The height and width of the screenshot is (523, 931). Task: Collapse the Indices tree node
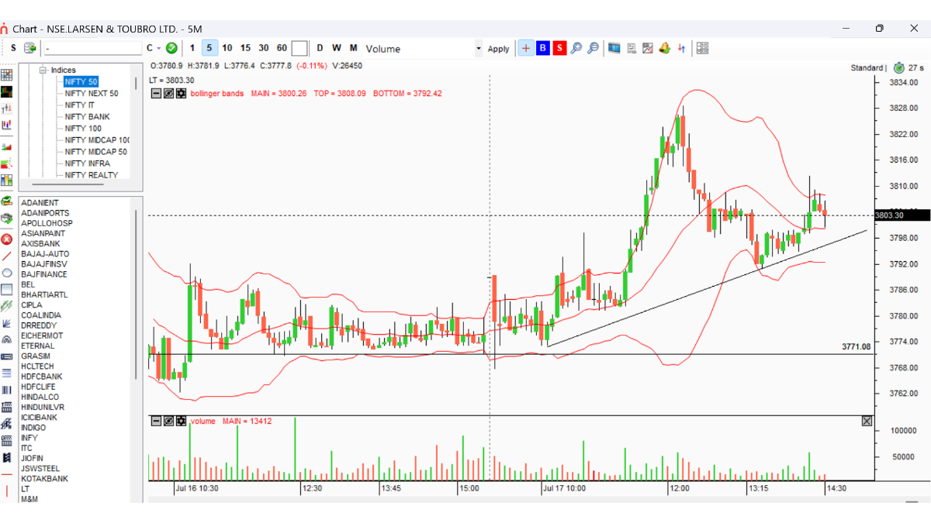tap(44, 70)
